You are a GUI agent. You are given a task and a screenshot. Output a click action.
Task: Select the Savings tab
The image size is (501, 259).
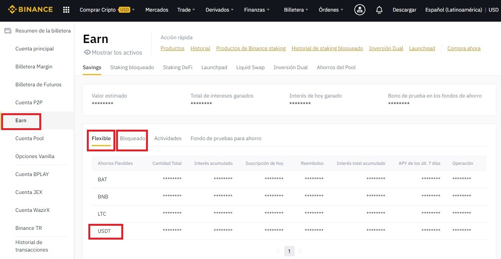click(x=92, y=67)
